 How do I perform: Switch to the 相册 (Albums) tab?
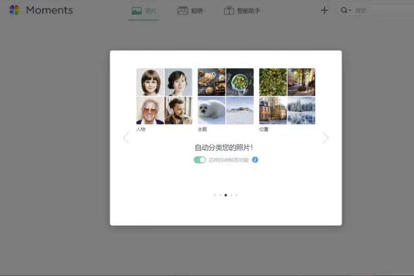pyautogui.click(x=190, y=11)
